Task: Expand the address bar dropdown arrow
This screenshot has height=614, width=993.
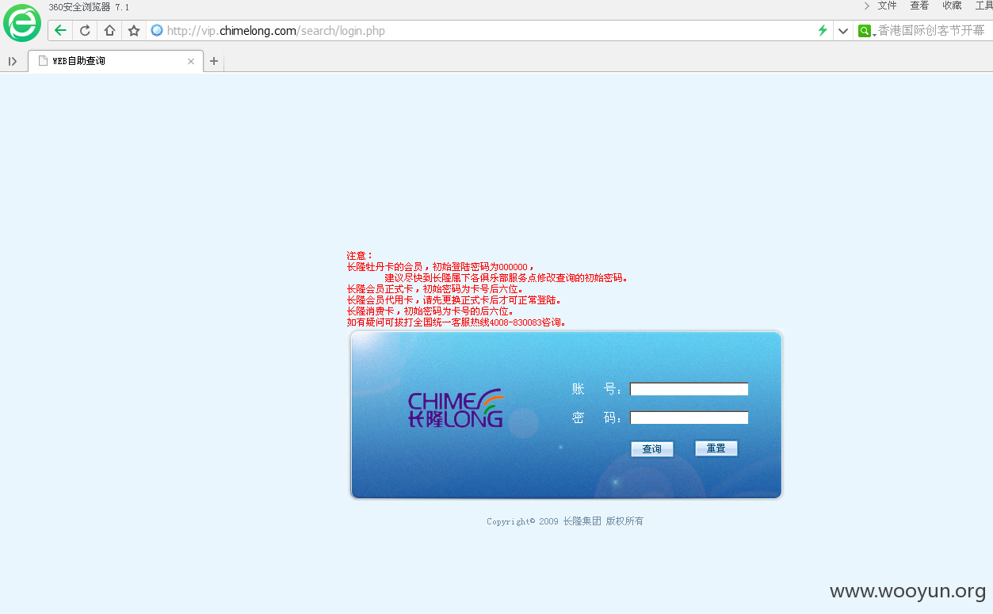Action: [x=843, y=31]
